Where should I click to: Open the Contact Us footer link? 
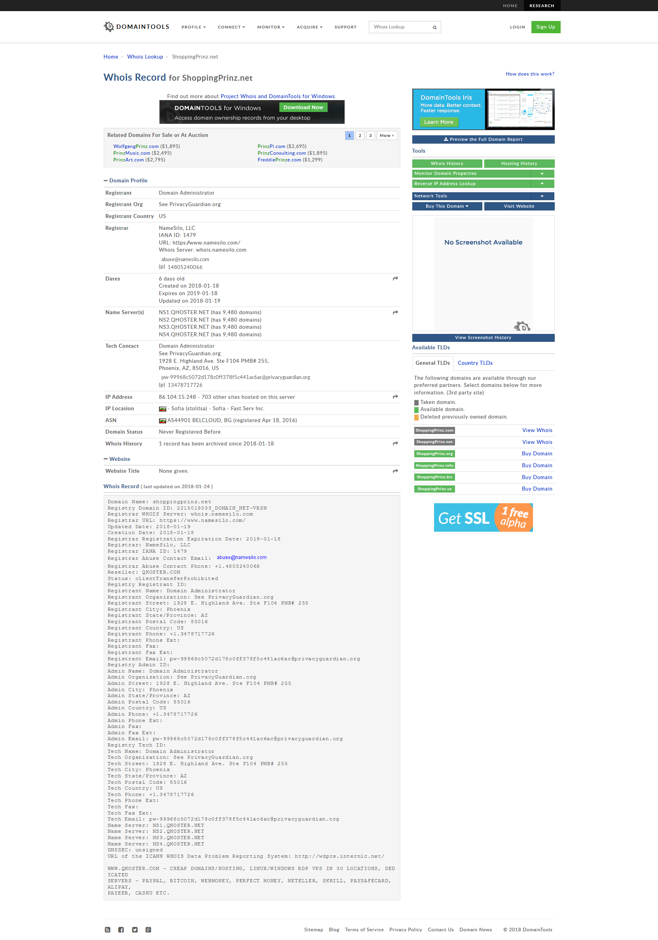point(440,930)
